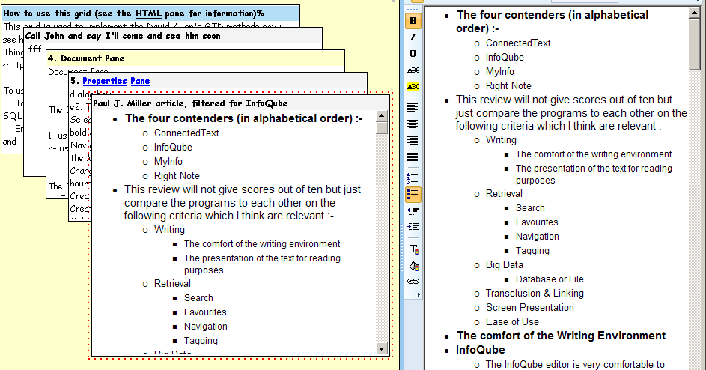Image resolution: width=706 pixels, height=370 pixels.
Task: Select the '4. Document Pane' card
Action: tap(195, 58)
